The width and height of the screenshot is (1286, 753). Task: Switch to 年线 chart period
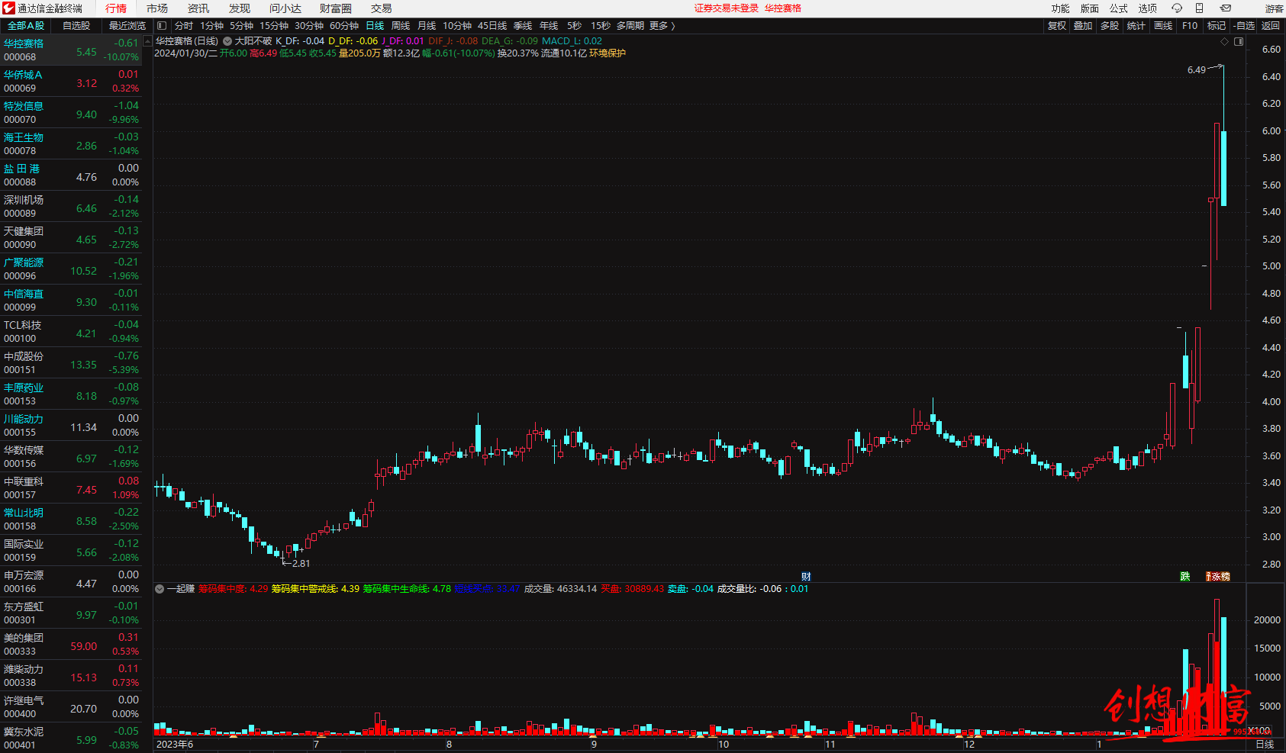pos(549,26)
